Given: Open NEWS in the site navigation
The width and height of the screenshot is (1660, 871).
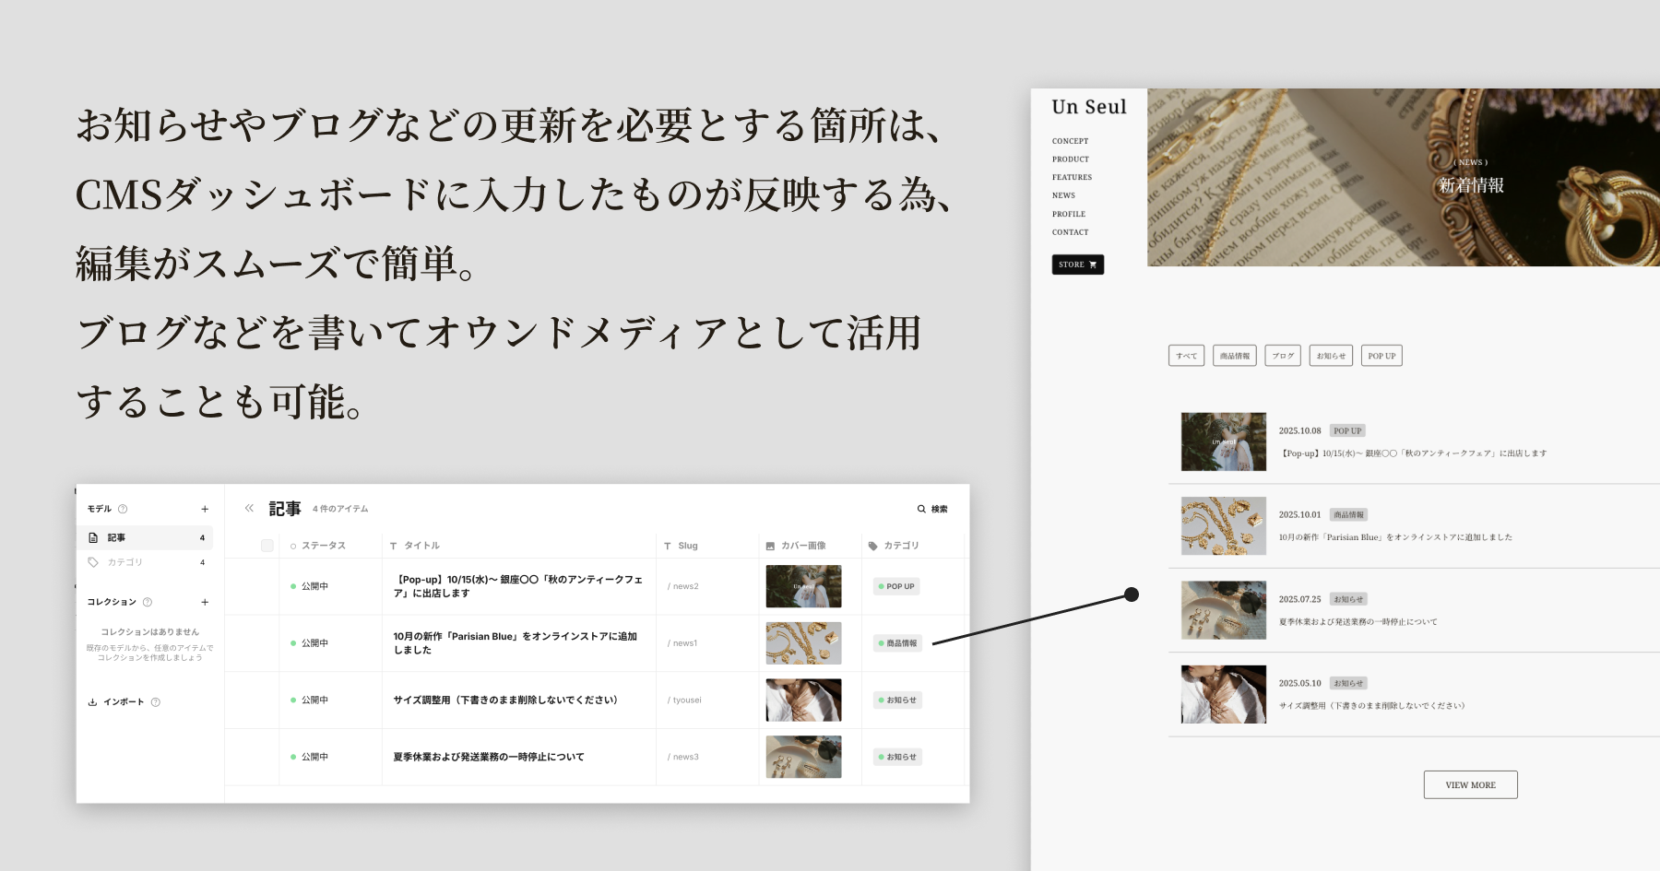Looking at the screenshot, I should (x=1063, y=195).
